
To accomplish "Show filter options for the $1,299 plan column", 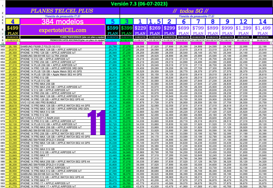I will [x=251, y=43].
